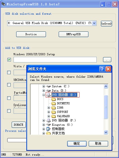Viewport: 119px width, 158px height.
Task: Collapse the DVD drive (E:) tree node
Action: [x=44, y=95]
